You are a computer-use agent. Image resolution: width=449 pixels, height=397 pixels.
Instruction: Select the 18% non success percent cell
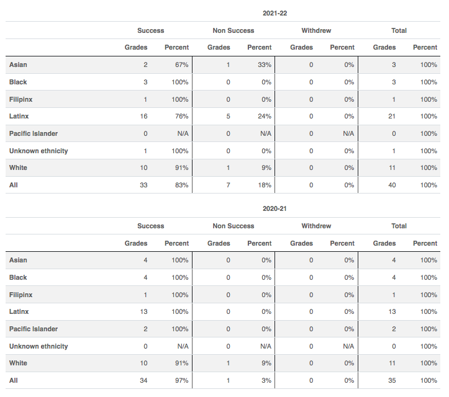(265, 185)
